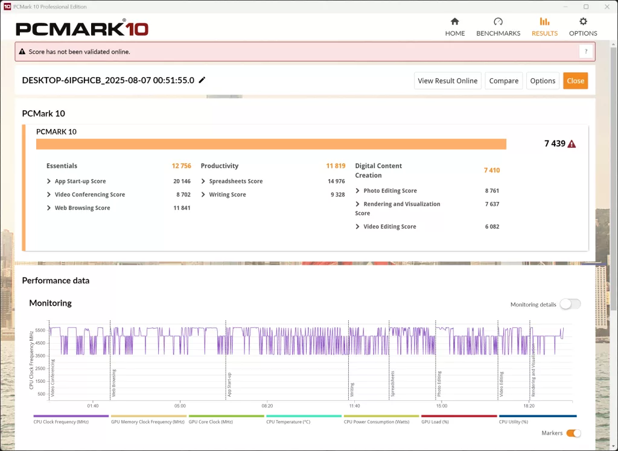
Task: Close the result with orange Close button
Action: [x=575, y=81]
